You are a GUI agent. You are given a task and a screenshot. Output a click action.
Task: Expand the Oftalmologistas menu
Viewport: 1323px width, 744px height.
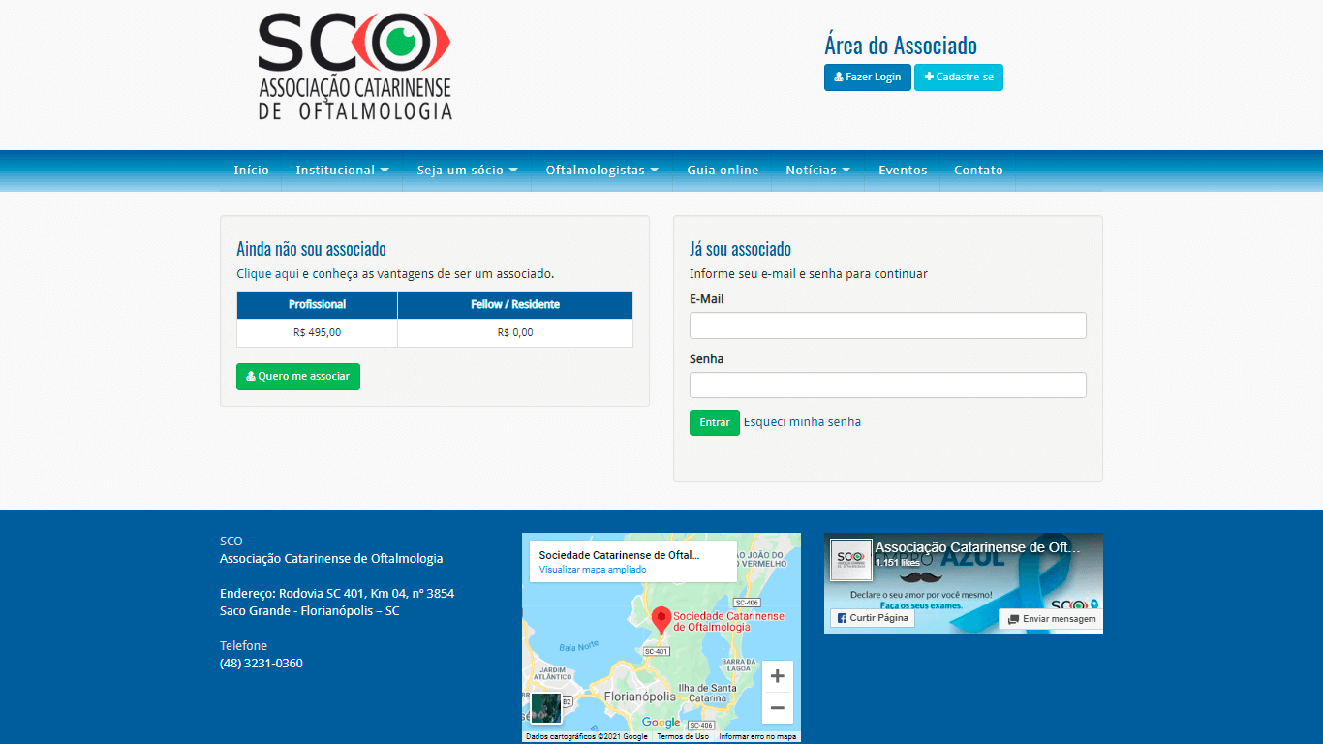(x=601, y=170)
